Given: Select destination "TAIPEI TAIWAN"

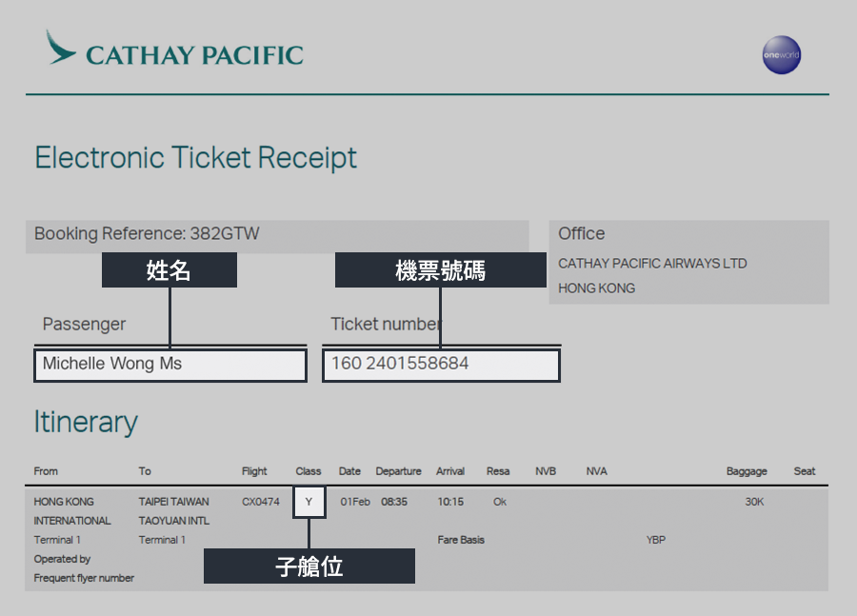Looking at the screenshot, I should click(x=174, y=502).
